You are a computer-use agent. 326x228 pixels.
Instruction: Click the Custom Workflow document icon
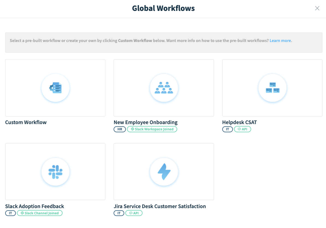[55, 88]
